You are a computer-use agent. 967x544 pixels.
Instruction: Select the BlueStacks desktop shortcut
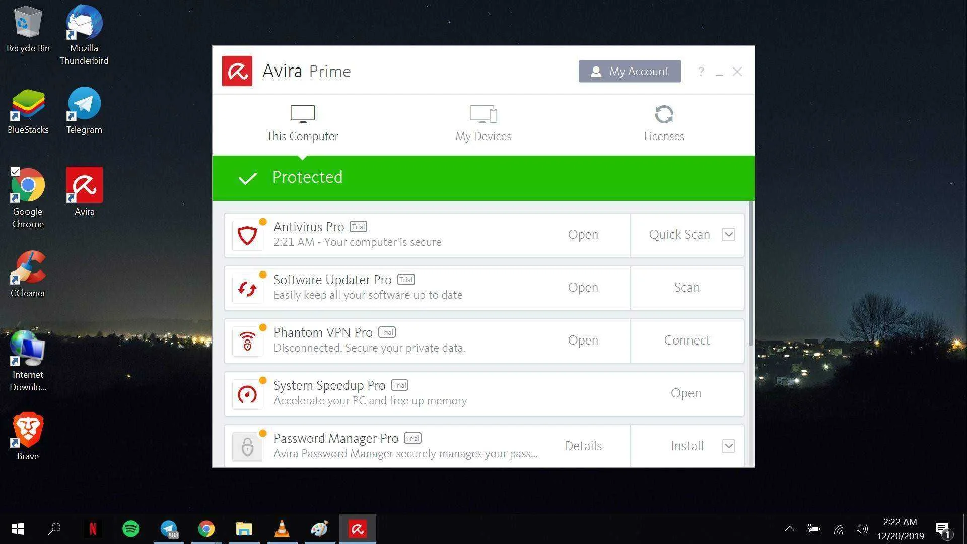28,111
